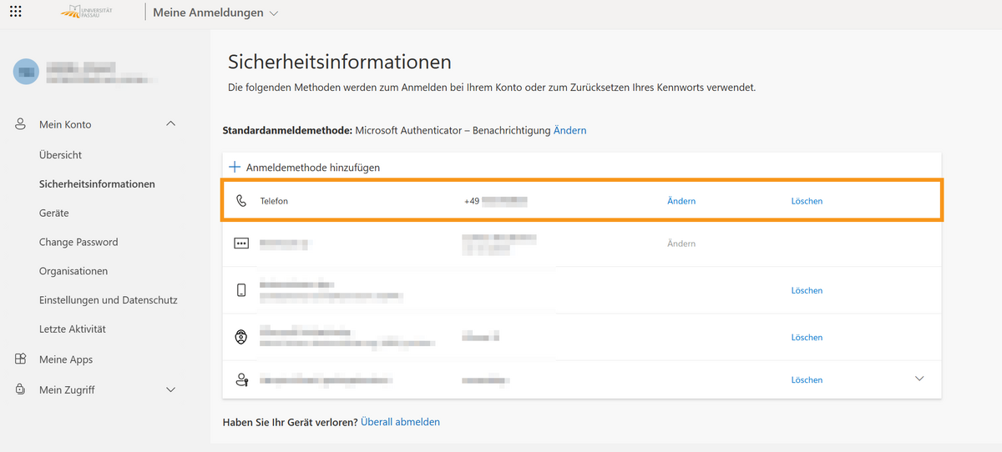Click Löschen in the Telefon row

coord(807,201)
